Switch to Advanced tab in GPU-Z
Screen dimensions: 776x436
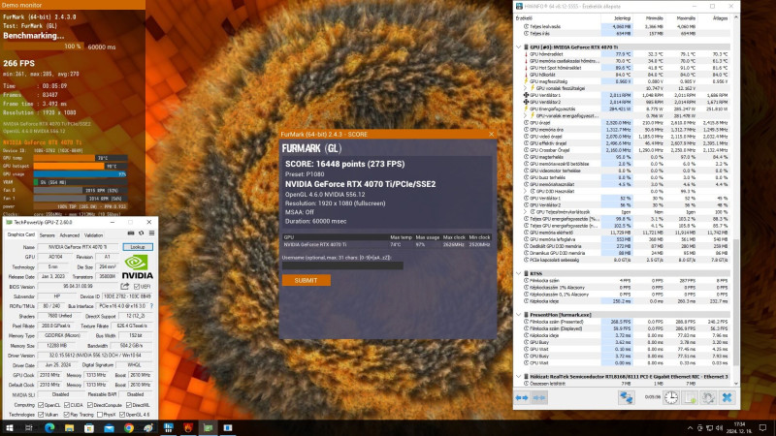[x=69, y=235]
